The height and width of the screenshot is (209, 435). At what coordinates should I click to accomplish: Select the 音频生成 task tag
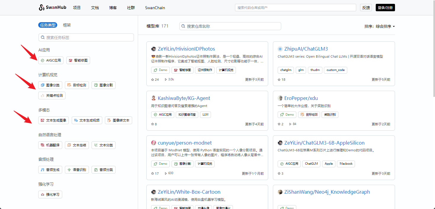(50, 170)
